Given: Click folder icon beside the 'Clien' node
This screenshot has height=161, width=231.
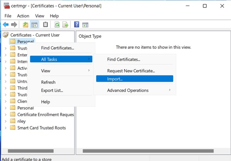Looking at the screenshot, I should pos(13,101).
